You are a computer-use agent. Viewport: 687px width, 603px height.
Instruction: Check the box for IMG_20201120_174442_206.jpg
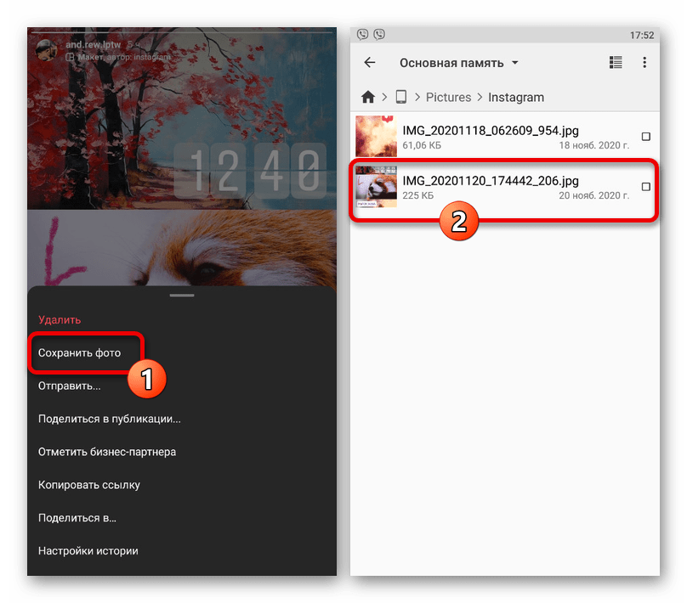coord(645,187)
